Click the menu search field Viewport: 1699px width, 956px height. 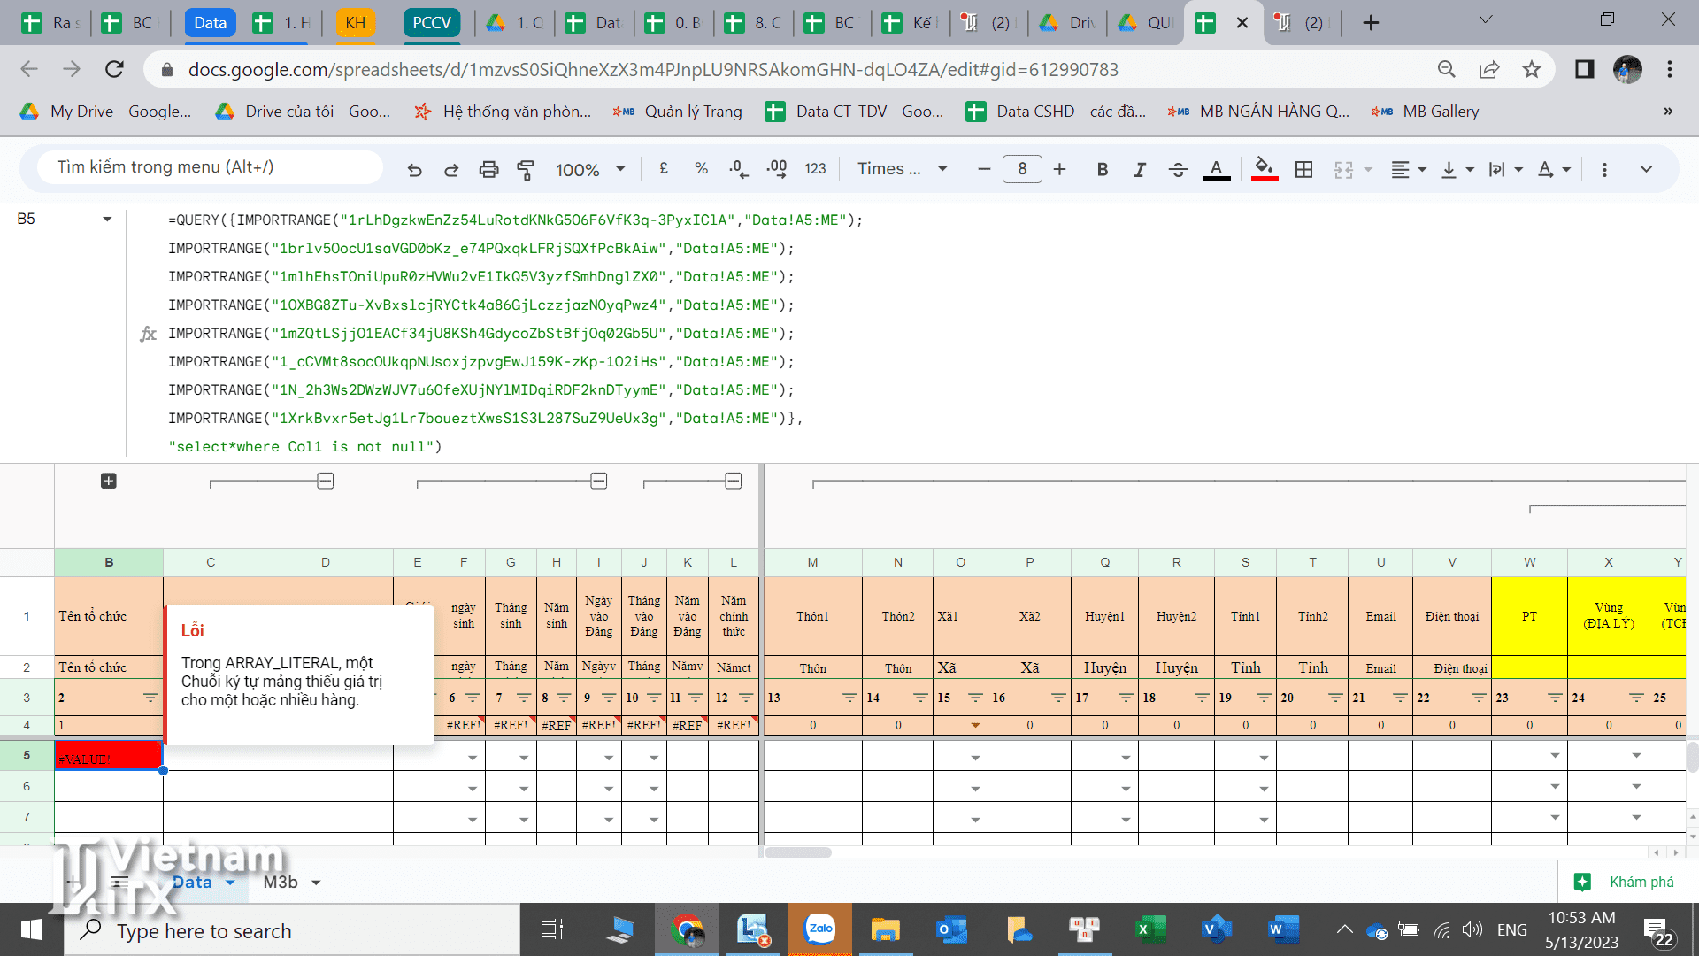tap(210, 167)
